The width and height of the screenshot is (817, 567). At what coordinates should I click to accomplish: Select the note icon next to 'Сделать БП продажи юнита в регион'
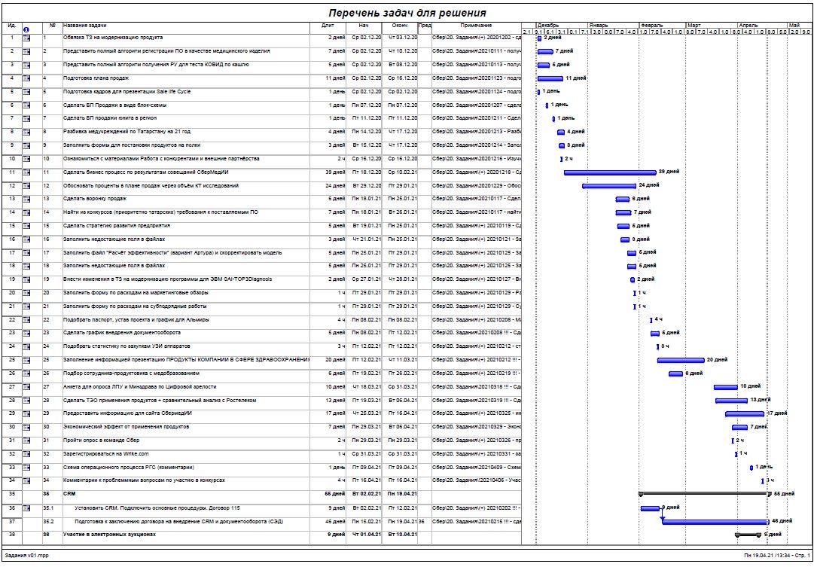click(x=26, y=119)
